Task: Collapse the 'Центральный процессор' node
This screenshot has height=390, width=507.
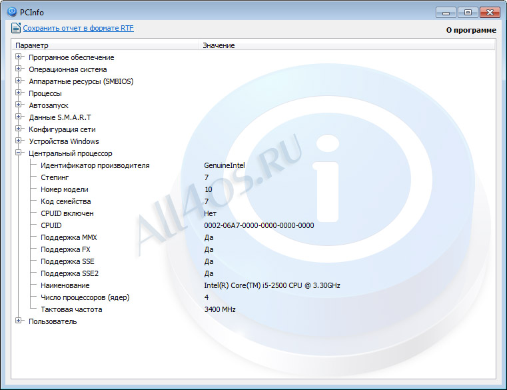Action: tap(19, 153)
